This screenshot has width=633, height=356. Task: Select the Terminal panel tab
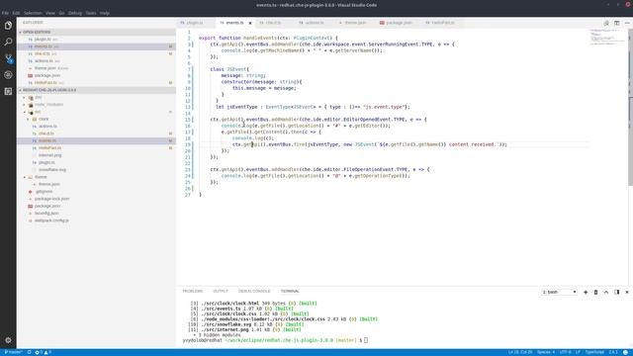290,291
